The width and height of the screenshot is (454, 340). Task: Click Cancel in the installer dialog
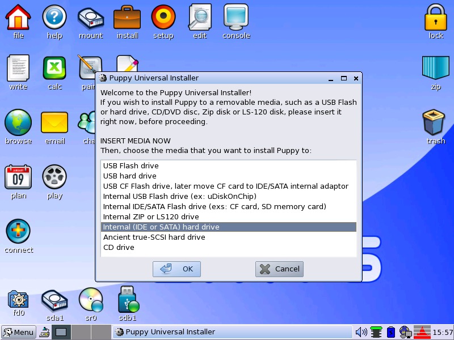coord(279,269)
